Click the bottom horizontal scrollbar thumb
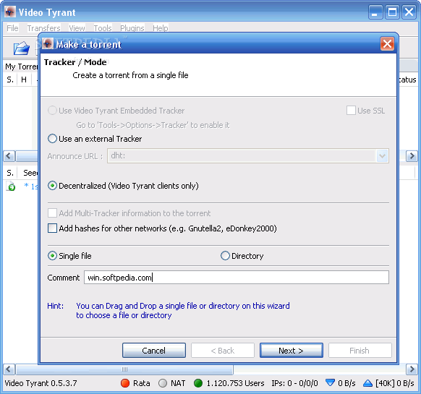The height and width of the screenshot is (394, 421). [124, 369]
